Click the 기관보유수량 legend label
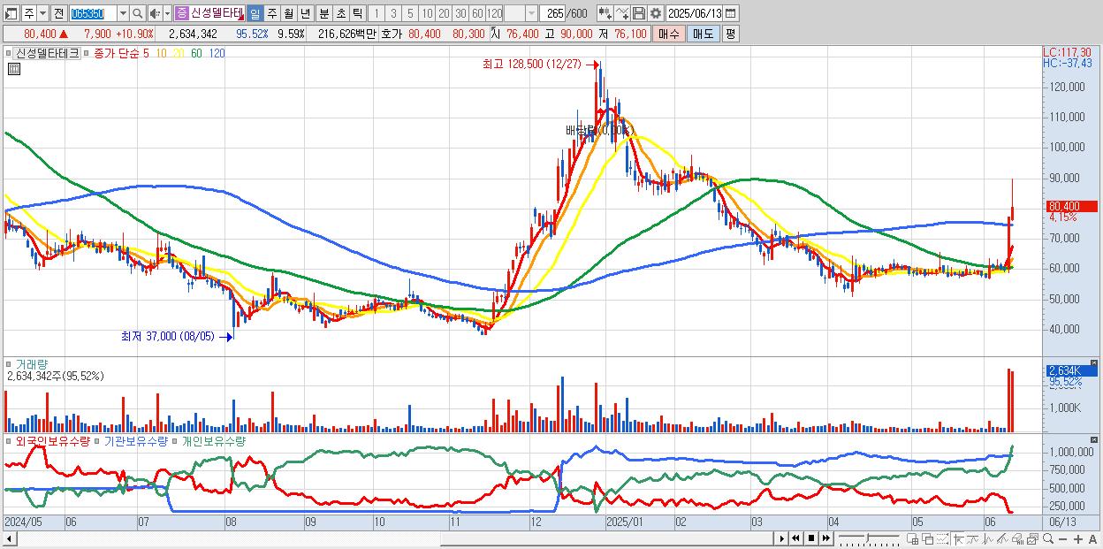The height and width of the screenshot is (549, 1103). point(136,440)
